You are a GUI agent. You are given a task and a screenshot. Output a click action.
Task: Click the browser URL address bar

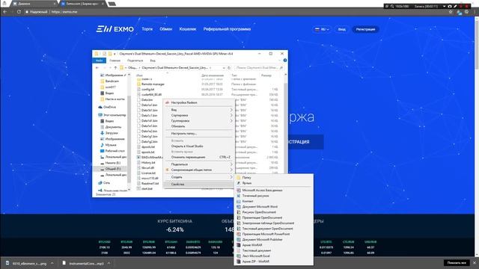tap(235, 12)
